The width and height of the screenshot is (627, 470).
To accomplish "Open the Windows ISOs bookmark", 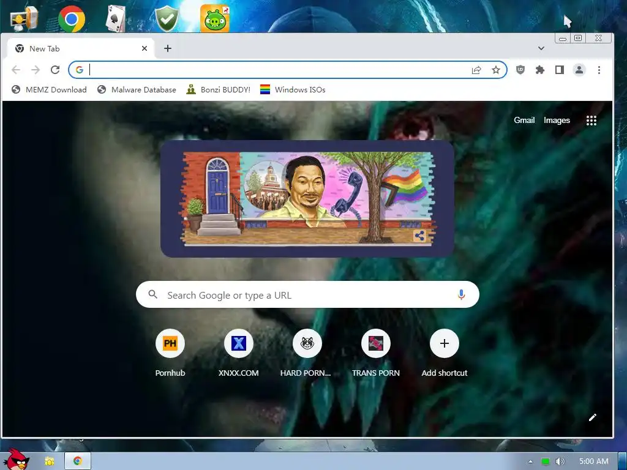I will [x=293, y=89].
